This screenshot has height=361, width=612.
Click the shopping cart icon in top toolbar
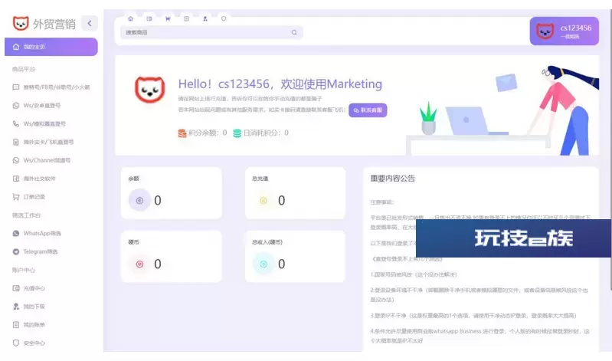tap(168, 18)
